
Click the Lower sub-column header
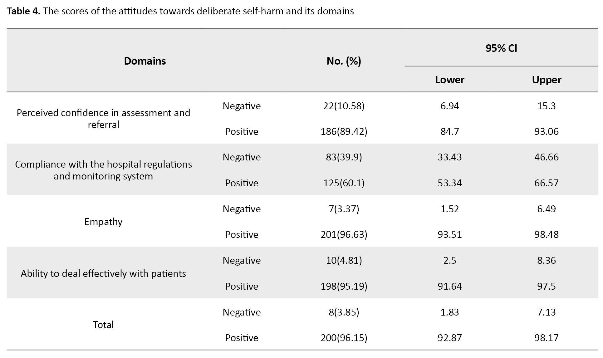pyautogui.click(x=449, y=80)
